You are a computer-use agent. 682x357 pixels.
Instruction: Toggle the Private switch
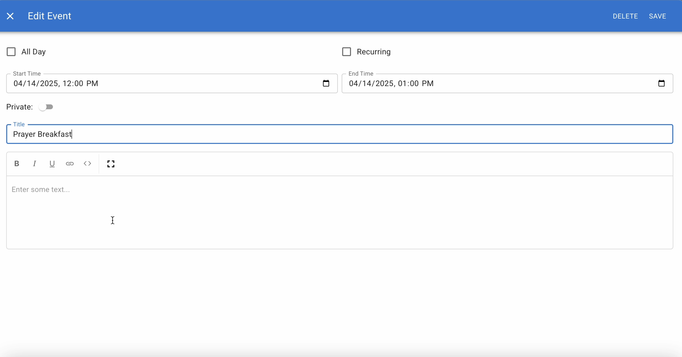(x=46, y=107)
